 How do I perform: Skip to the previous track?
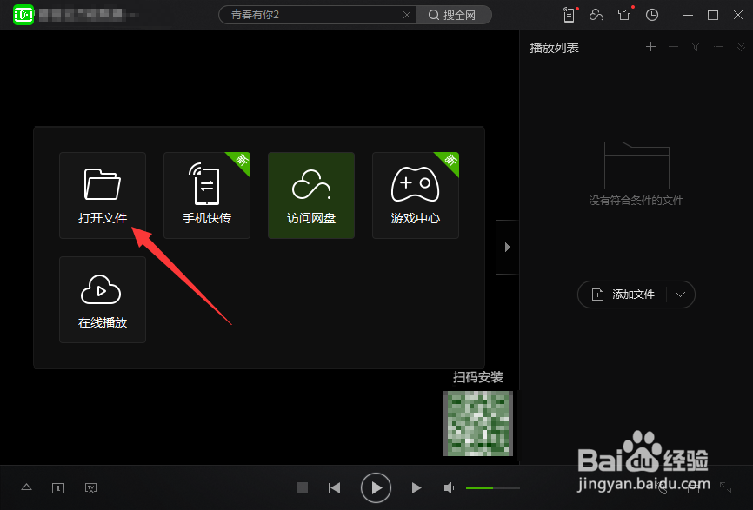point(334,488)
